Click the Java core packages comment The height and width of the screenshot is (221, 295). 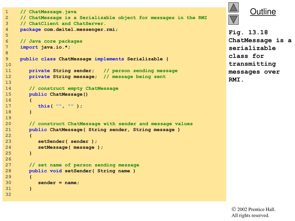[x=51, y=41]
